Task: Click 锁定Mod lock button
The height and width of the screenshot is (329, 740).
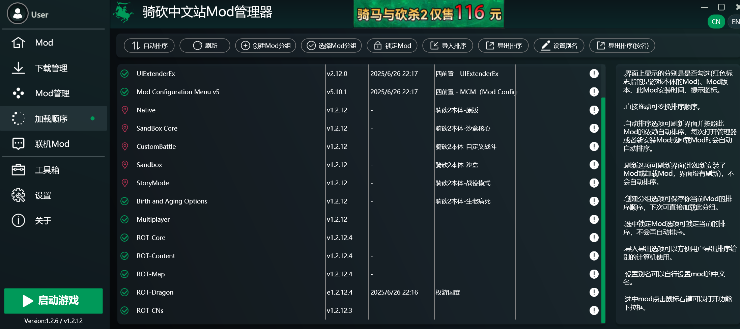Action: tap(392, 46)
